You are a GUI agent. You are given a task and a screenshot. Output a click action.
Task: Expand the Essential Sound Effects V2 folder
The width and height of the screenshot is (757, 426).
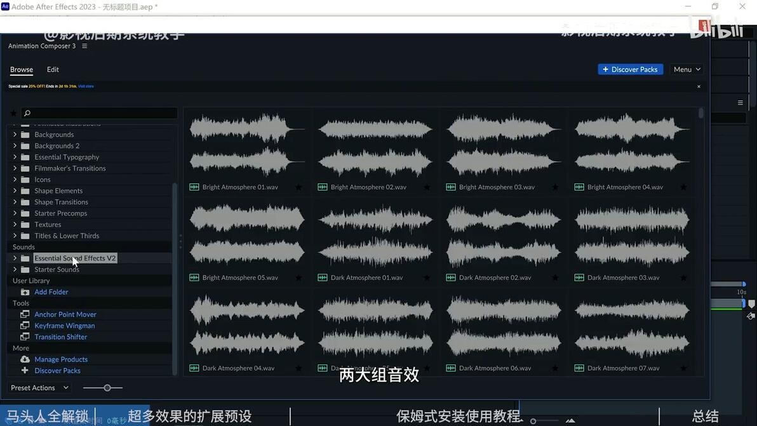tap(15, 258)
